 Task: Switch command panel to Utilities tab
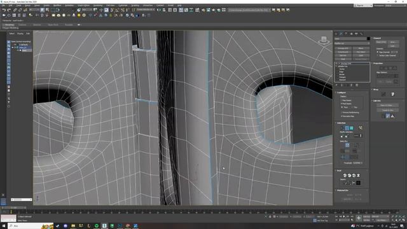(x=361, y=34)
